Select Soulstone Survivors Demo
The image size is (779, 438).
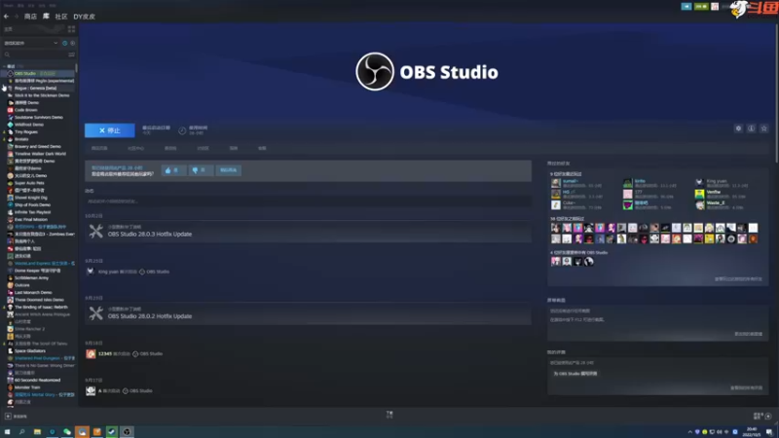[x=39, y=117]
